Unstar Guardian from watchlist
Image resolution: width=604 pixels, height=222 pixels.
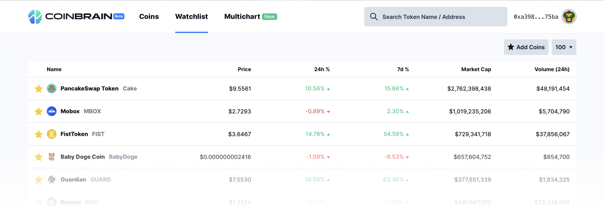(x=39, y=180)
